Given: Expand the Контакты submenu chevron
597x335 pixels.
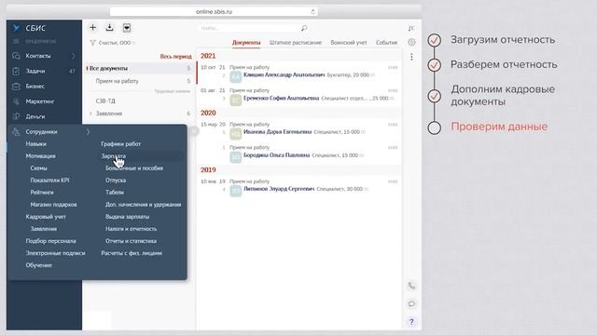Looking at the screenshot, I should pos(73,56).
